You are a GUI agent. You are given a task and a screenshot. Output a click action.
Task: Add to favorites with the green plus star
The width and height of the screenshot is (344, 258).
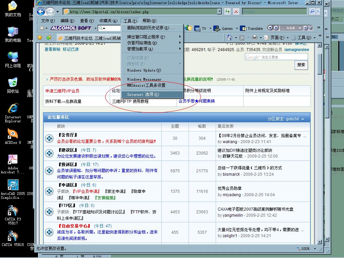pyautogui.click(x=49, y=38)
